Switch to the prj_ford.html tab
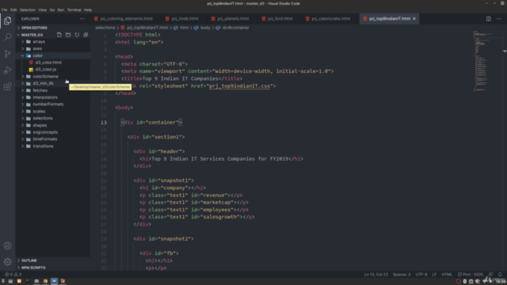The height and width of the screenshot is (285, 507). pyautogui.click(x=280, y=19)
